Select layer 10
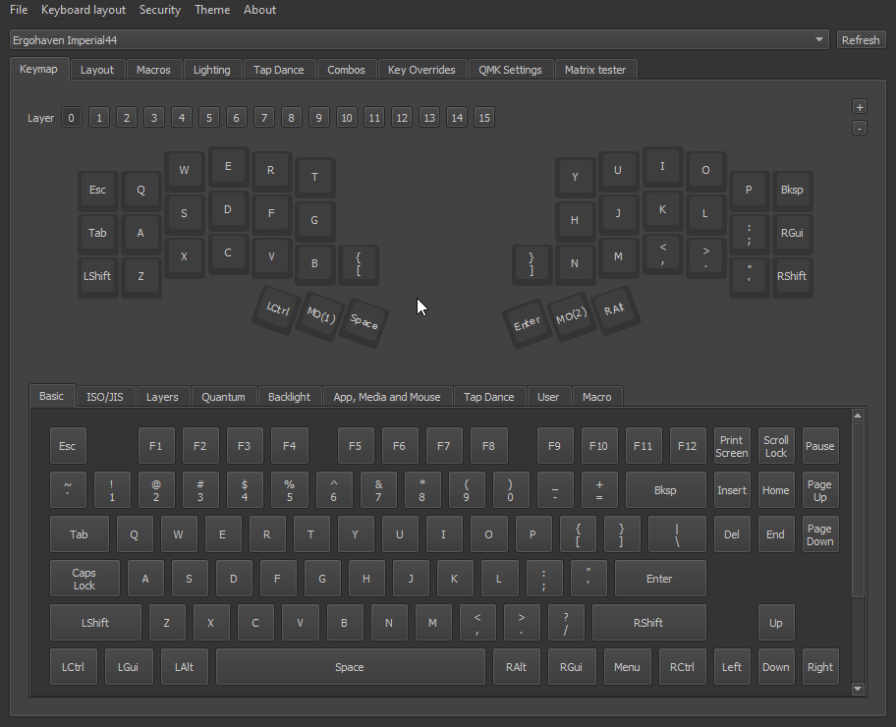896x727 pixels. [346, 118]
